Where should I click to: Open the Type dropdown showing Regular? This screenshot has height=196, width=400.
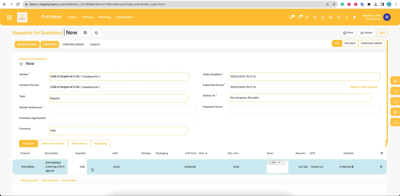click(x=118, y=98)
